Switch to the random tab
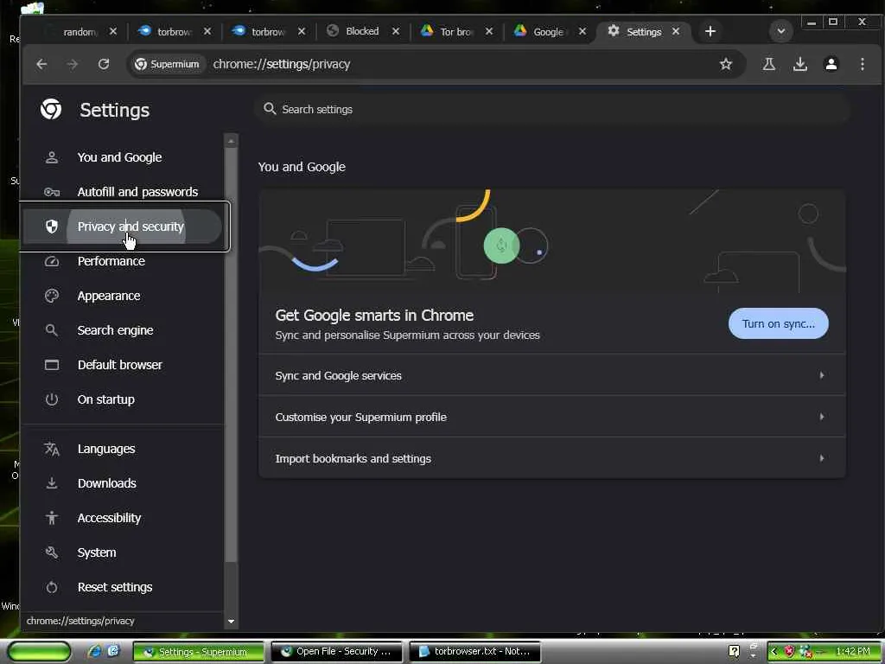The height and width of the screenshot is (664, 885). click(x=79, y=32)
